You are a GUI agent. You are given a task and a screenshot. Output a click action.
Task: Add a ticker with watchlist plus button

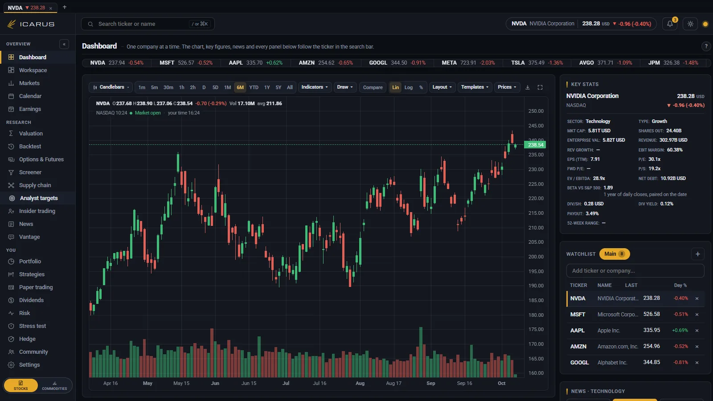(x=698, y=254)
